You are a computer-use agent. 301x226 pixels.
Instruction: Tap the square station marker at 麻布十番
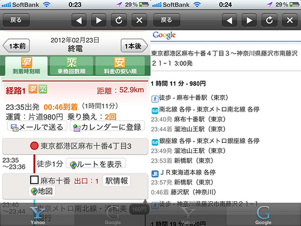[34, 180]
